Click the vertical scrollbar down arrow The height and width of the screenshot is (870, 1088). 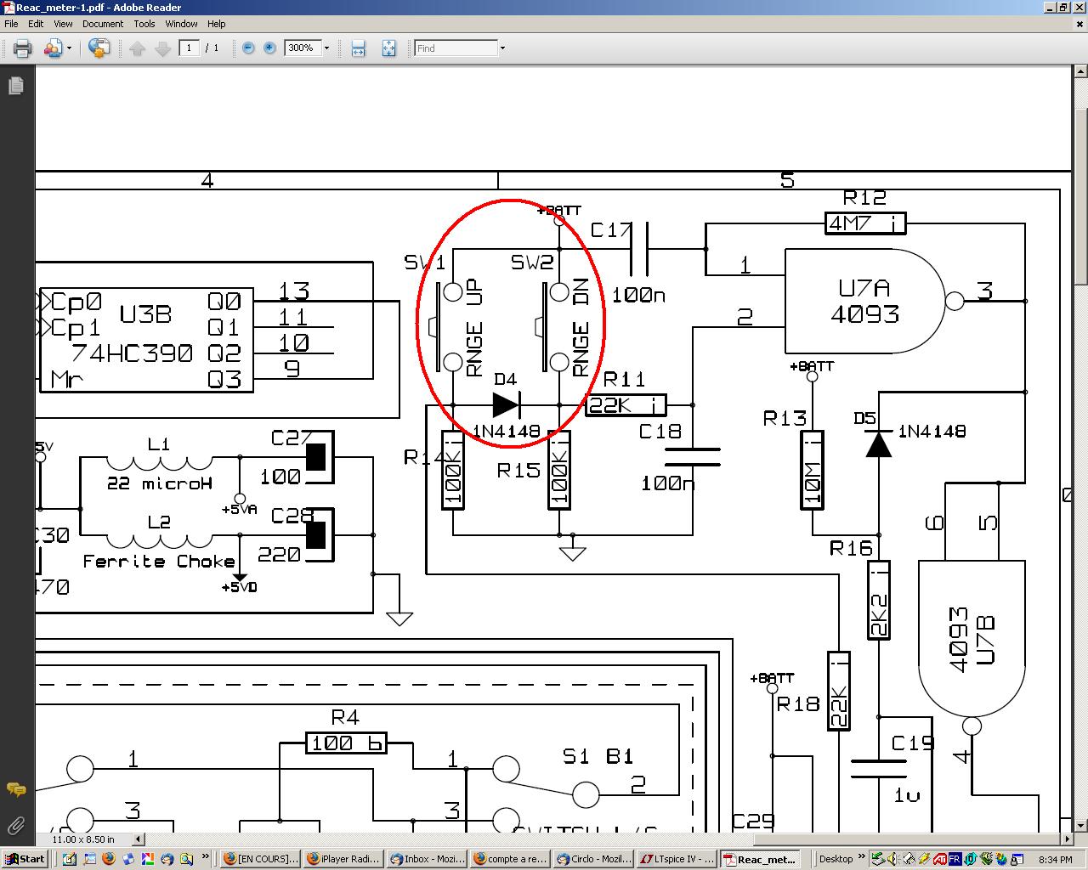pos(1080,825)
